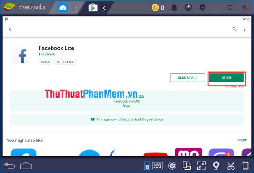The width and height of the screenshot is (254, 173).
Task: Open the location pin tool
Action: (x=216, y=166)
